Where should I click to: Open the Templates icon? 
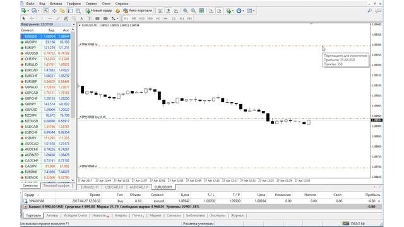(x=249, y=11)
